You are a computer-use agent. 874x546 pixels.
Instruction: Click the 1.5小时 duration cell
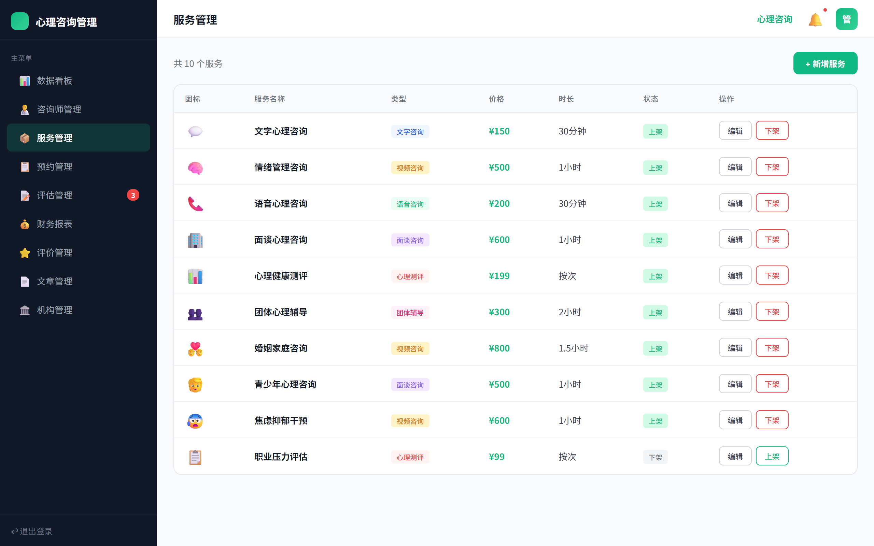click(574, 348)
